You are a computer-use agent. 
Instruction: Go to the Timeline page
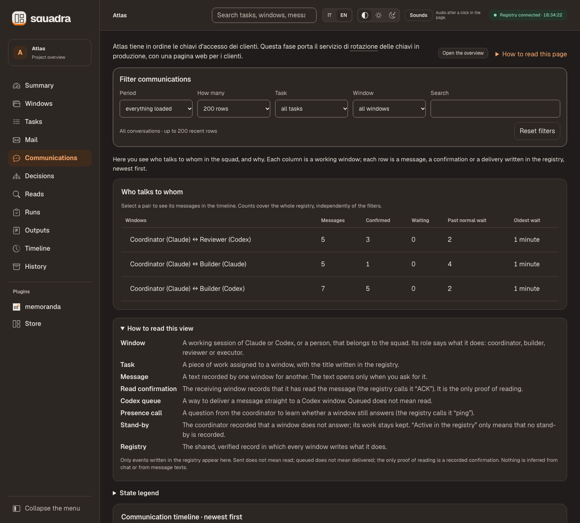[50, 249]
